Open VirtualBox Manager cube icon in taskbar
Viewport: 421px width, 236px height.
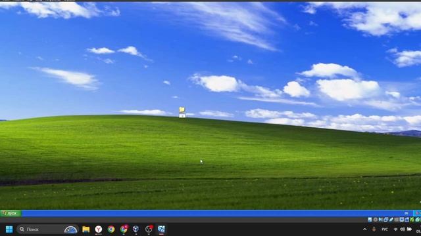[136, 229]
